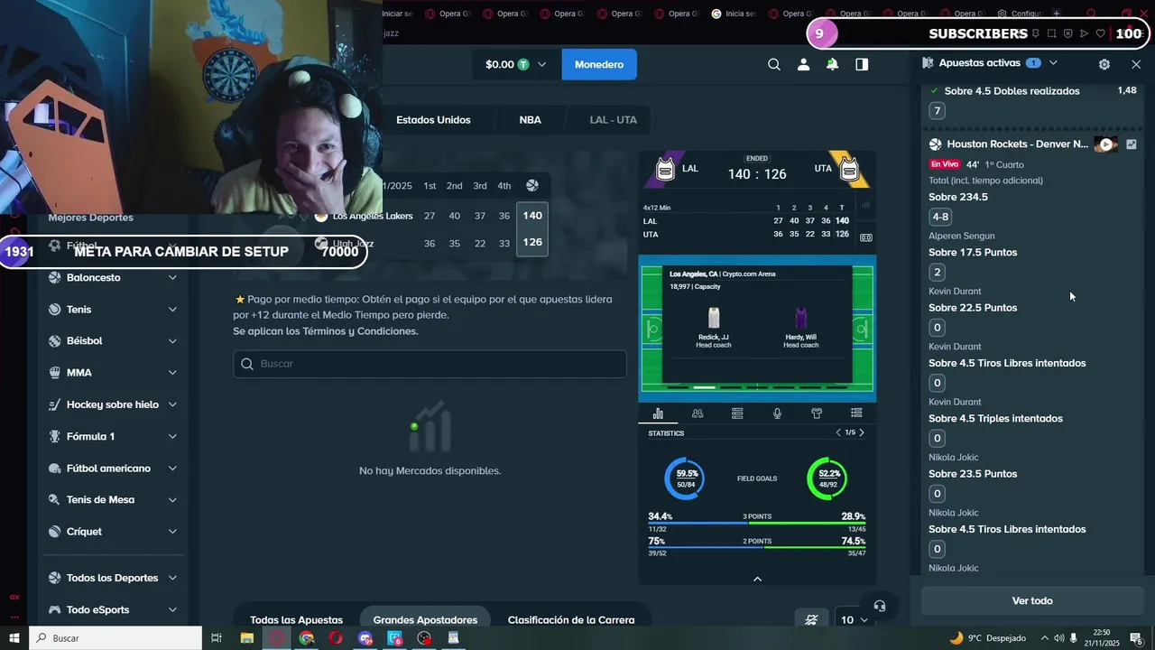Open the Windows Start menu
The width and height of the screenshot is (1155, 650).
14,638
